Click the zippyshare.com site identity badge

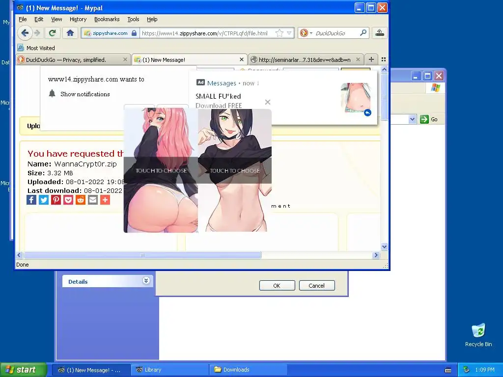(x=110, y=33)
